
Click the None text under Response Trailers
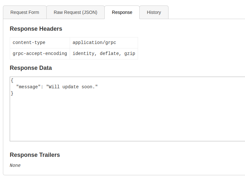click(15, 166)
